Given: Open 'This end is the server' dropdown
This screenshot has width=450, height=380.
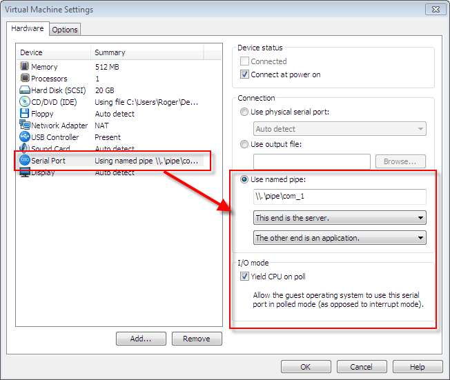Looking at the screenshot, I should (x=340, y=218).
